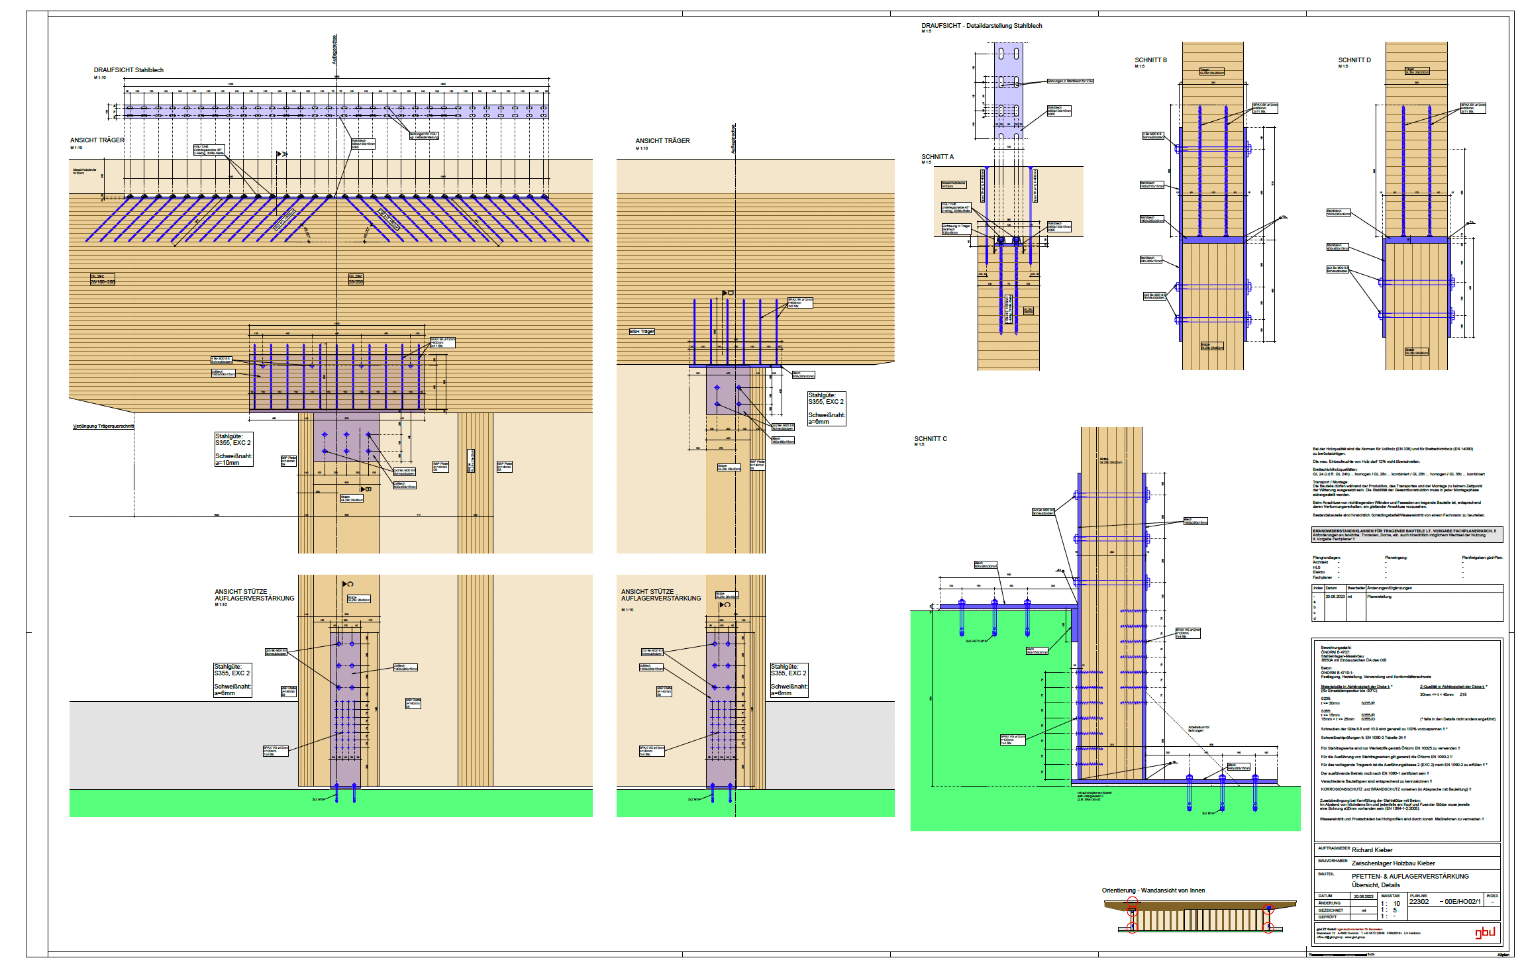The width and height of the screenshot is (1522, 968).
Task: Click the Planerstellung revision entry
Action: (1379, 597)
